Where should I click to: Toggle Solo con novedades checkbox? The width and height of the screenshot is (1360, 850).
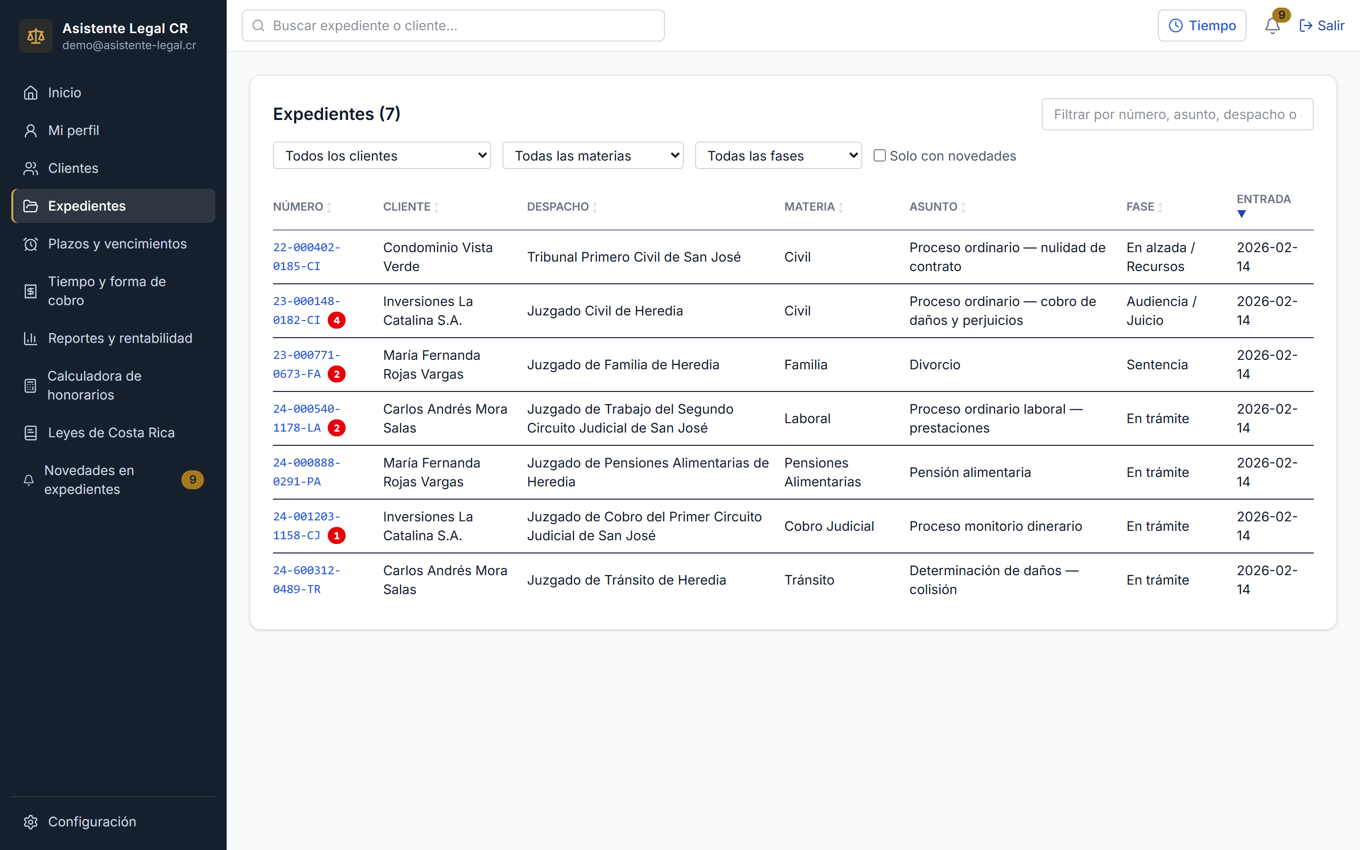[879, 155]
